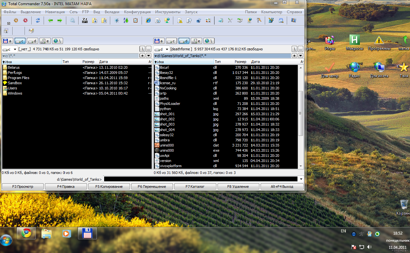This screenshot has width=410, height=253.
Task: Select drive e in left panel
Action: click(x=45, y=41)
